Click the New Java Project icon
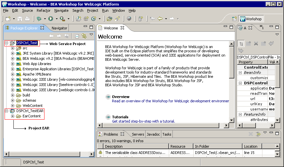284x167 pixels. click(79, 19)
